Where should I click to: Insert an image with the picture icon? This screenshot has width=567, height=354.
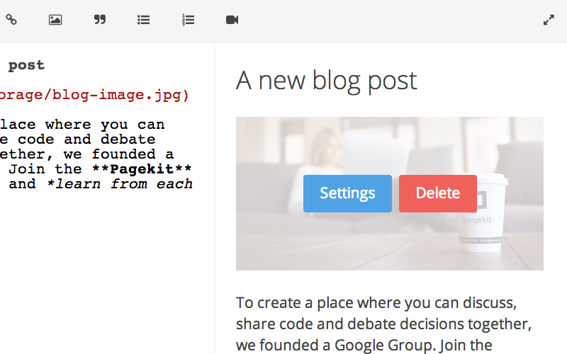pos(55,20)
